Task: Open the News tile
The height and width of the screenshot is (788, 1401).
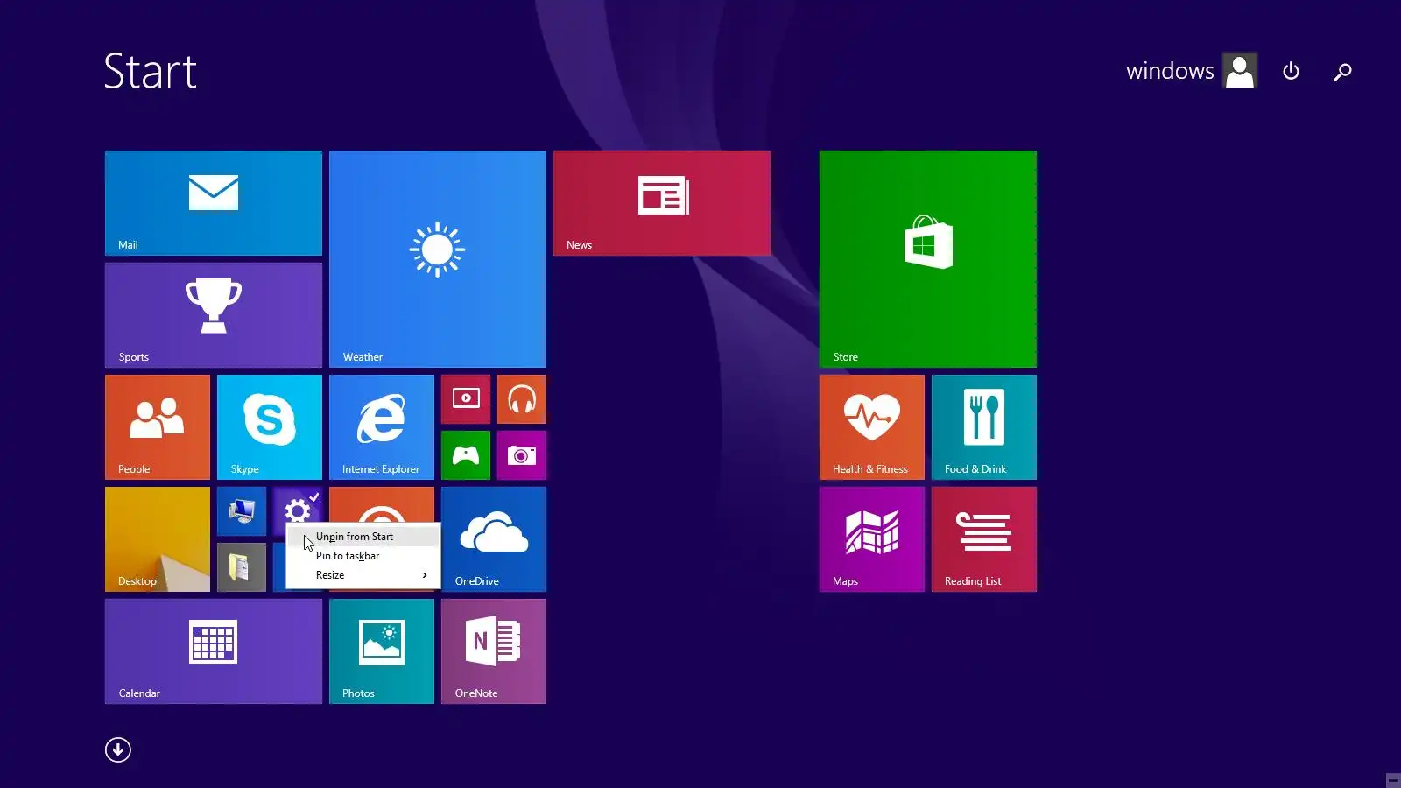Action: (x=662, y=203)
